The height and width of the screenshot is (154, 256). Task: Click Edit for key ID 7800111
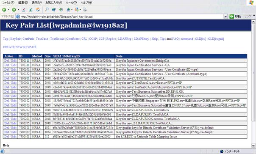click(x=14, y=60)
